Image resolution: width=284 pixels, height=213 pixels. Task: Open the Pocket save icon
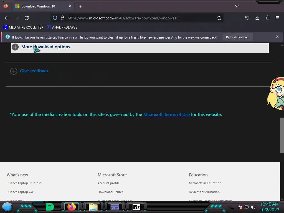[247, 18]
